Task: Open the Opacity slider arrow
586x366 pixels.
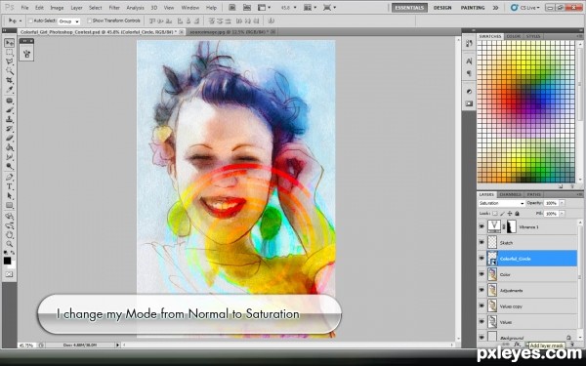Action: click(562, 203)
